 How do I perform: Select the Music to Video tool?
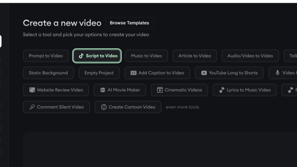point(147,56)
